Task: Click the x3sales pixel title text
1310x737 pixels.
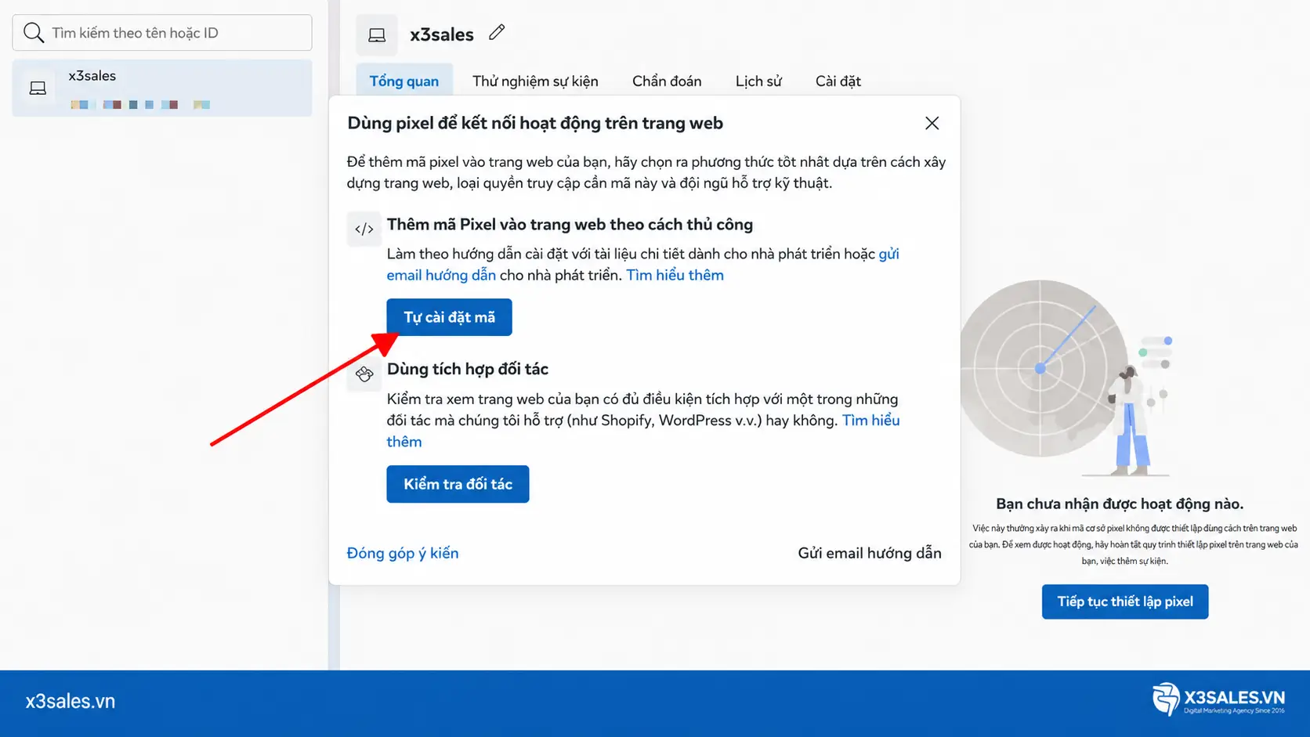Action: (442, 34)
